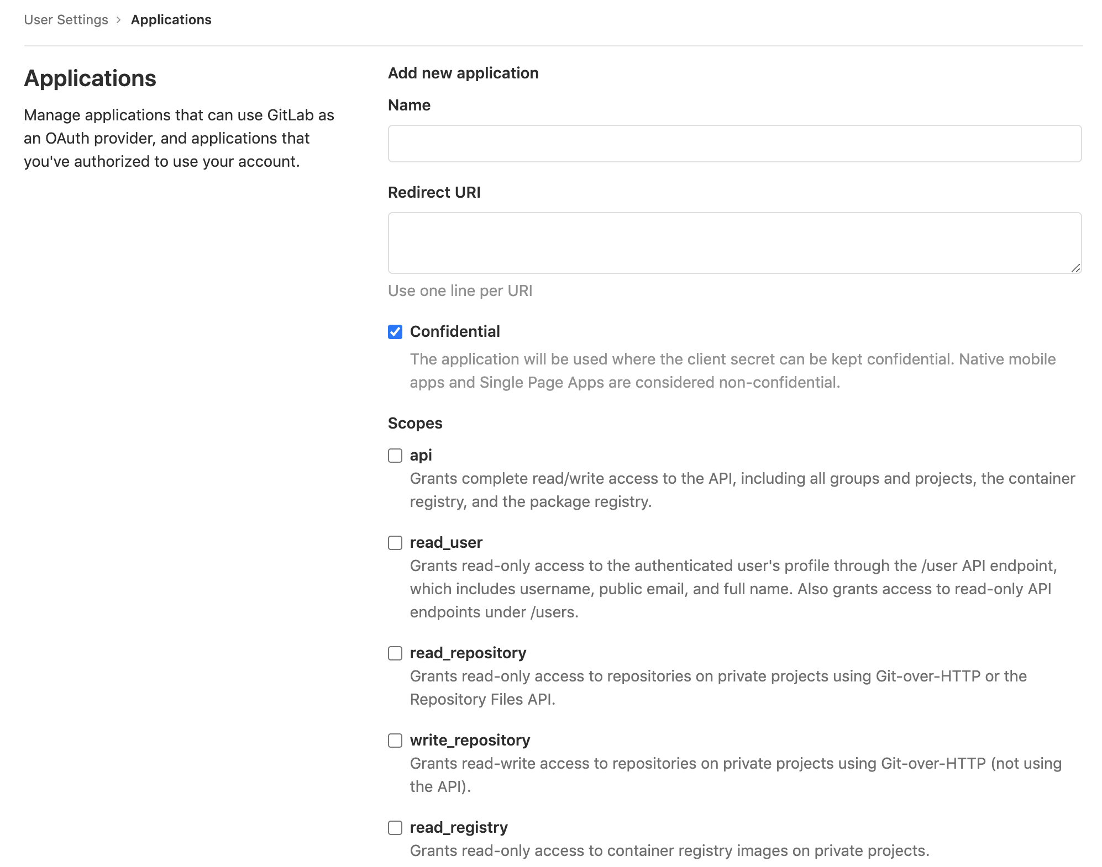Enable the api scope checkbox

click(395, 456)
